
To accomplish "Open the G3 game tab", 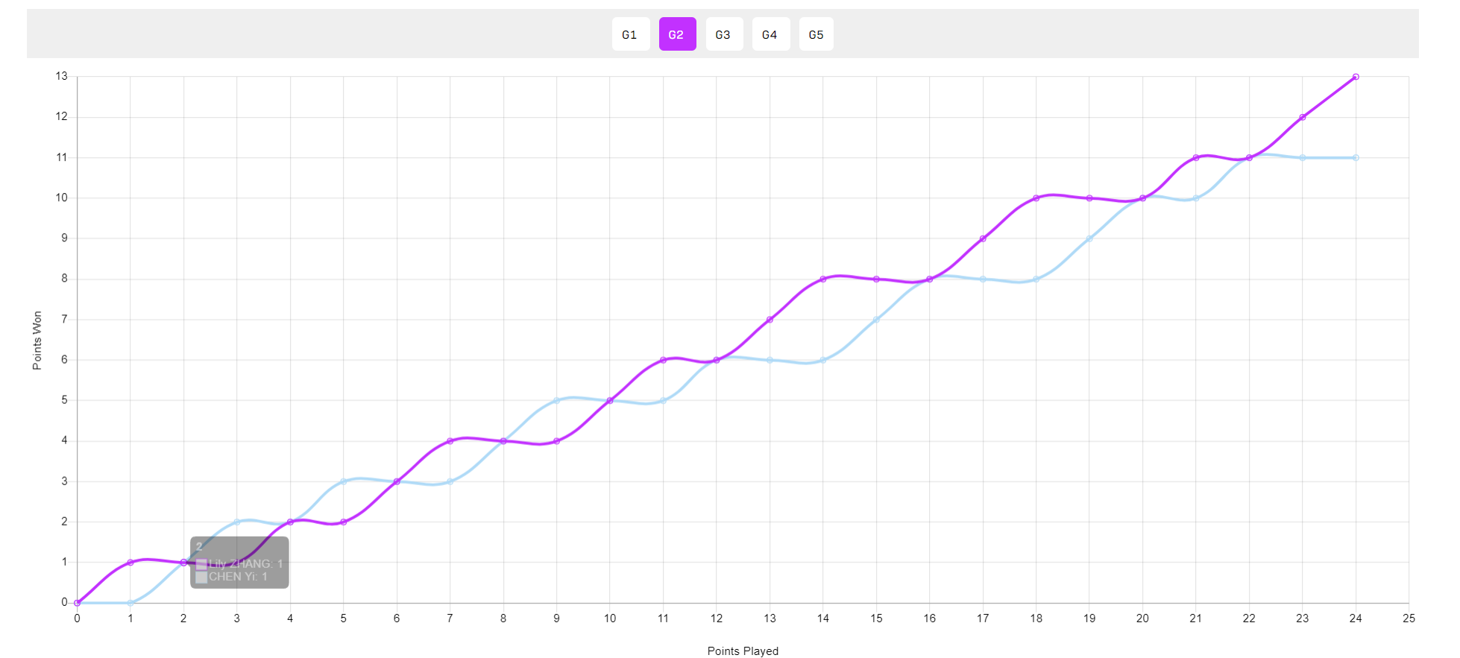I will (x=724, y=34).
